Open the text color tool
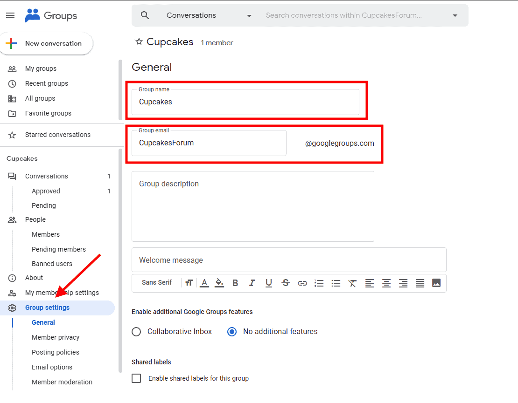This screenshot has height=403, width=518. pos(204,283)
